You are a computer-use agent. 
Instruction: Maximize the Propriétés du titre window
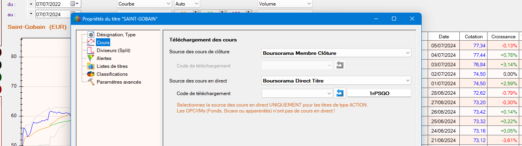click(x=394, y=19)
